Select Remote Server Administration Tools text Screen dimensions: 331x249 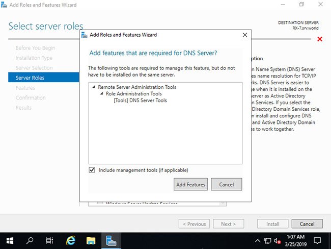click(x=137, y=87)
